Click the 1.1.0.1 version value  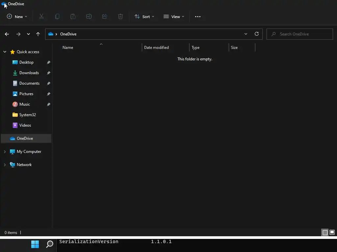(161, 241)
